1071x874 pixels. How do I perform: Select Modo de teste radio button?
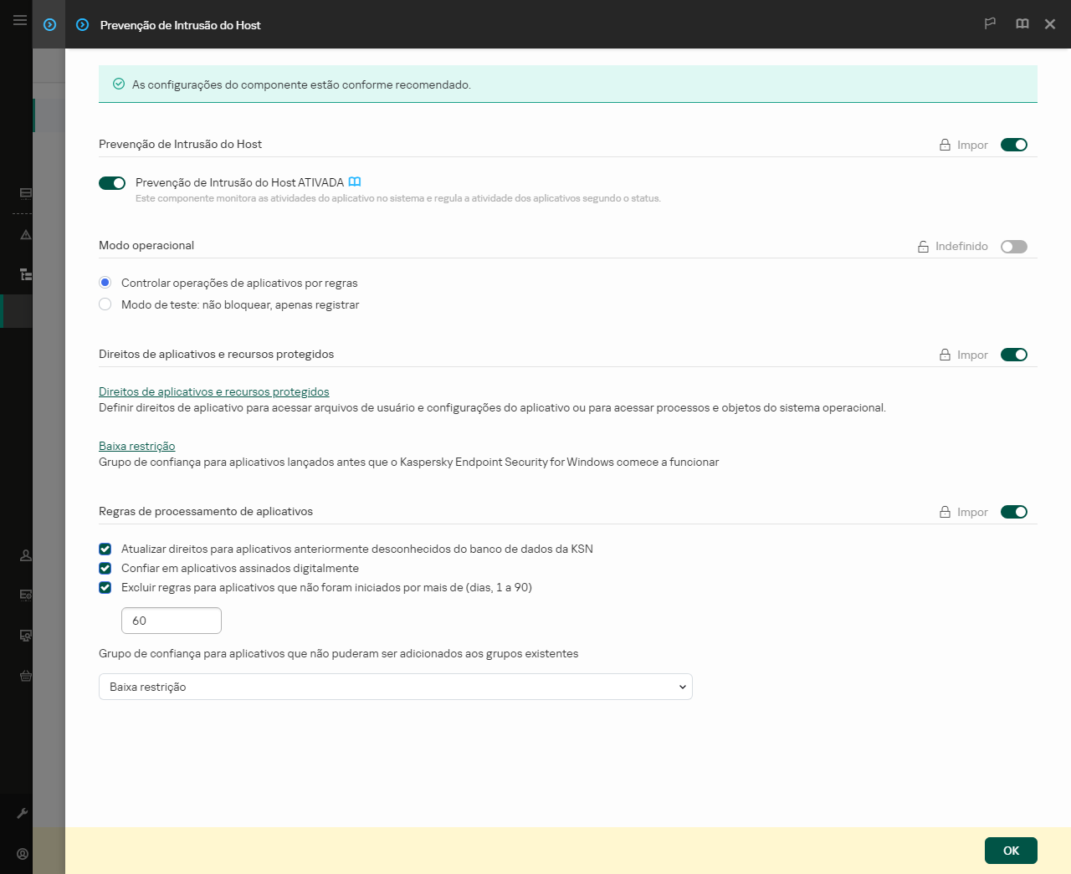click(x=105, y=304)
